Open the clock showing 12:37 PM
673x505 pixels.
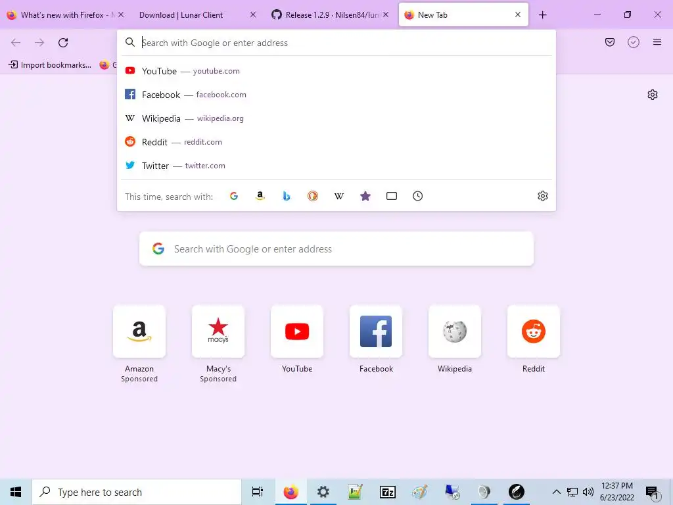pos(616,492)
